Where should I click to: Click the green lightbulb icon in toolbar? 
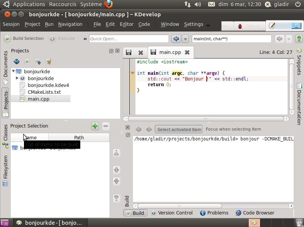pos(299,39)
